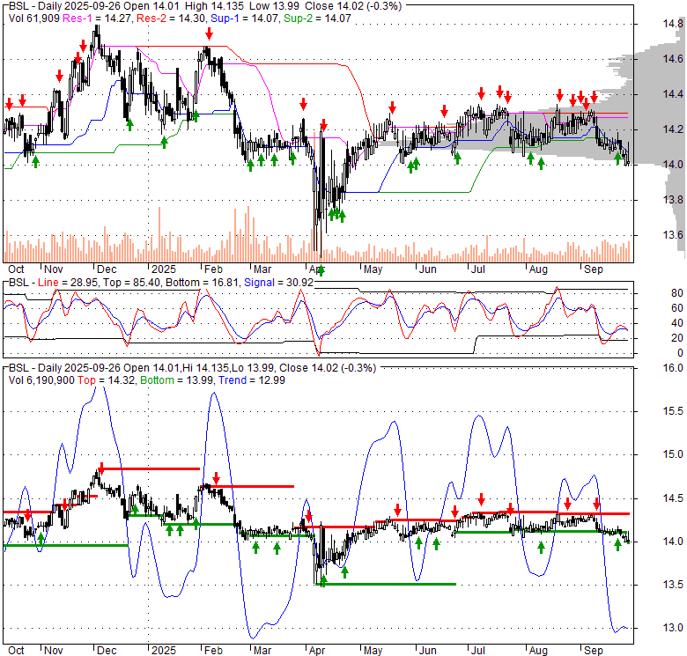Select the Sup-1 = 14.07 legend entry

245,18
